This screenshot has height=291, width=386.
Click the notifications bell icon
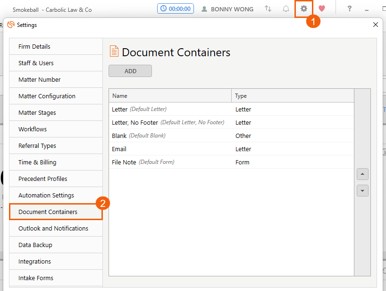(286, 9)
